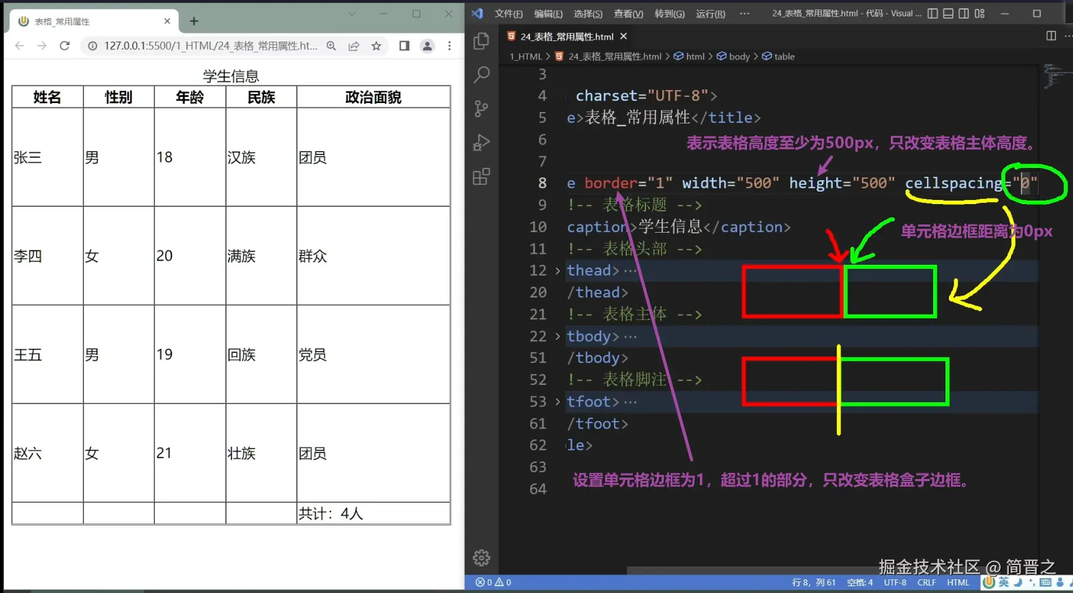1073x593 pixels.
Task: Open Customize Layout icon
Action: coord(980,13)
